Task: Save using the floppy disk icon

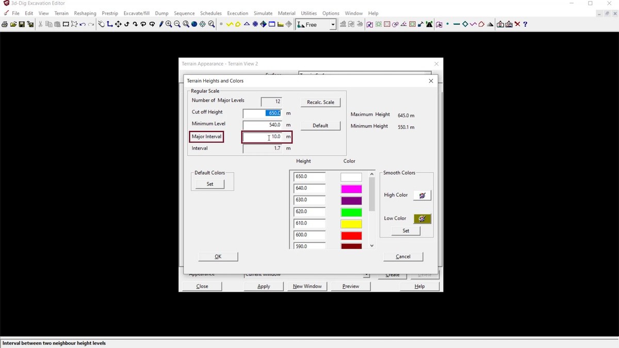Action: [22, 24]
